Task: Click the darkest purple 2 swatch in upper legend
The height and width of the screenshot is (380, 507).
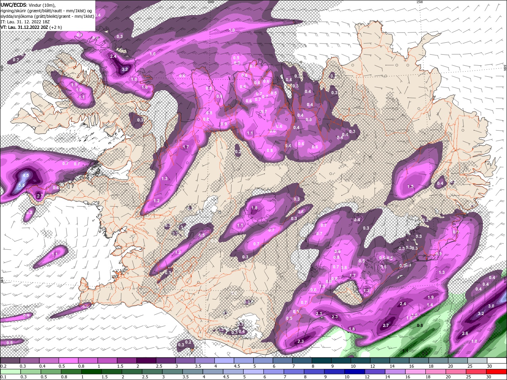Action: [x=146, y=361]
